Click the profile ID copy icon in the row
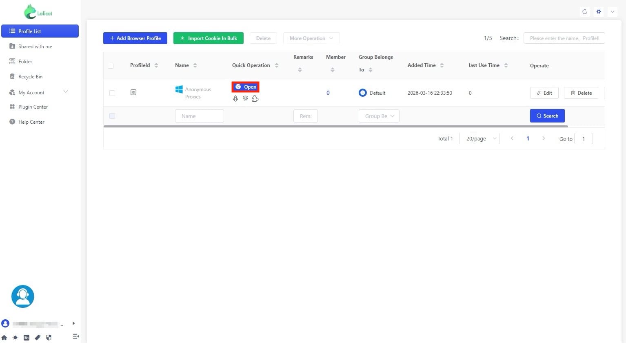Image resolution: width=626 pixels, height=343 pixels. pyautogui.click(x=133, y=92)
